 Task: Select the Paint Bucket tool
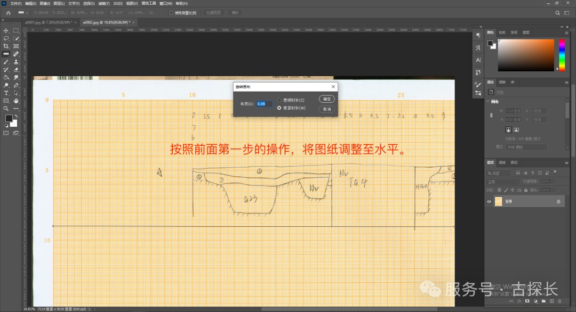(x=6, y=77)
